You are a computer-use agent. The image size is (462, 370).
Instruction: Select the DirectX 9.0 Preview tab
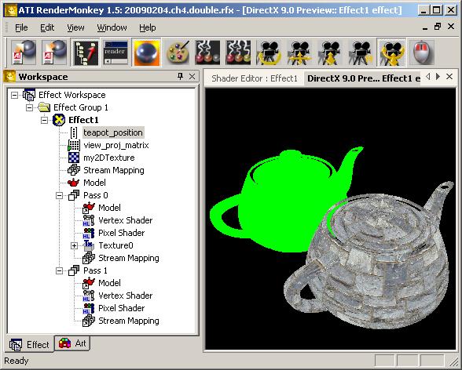(x=364, y=78)
